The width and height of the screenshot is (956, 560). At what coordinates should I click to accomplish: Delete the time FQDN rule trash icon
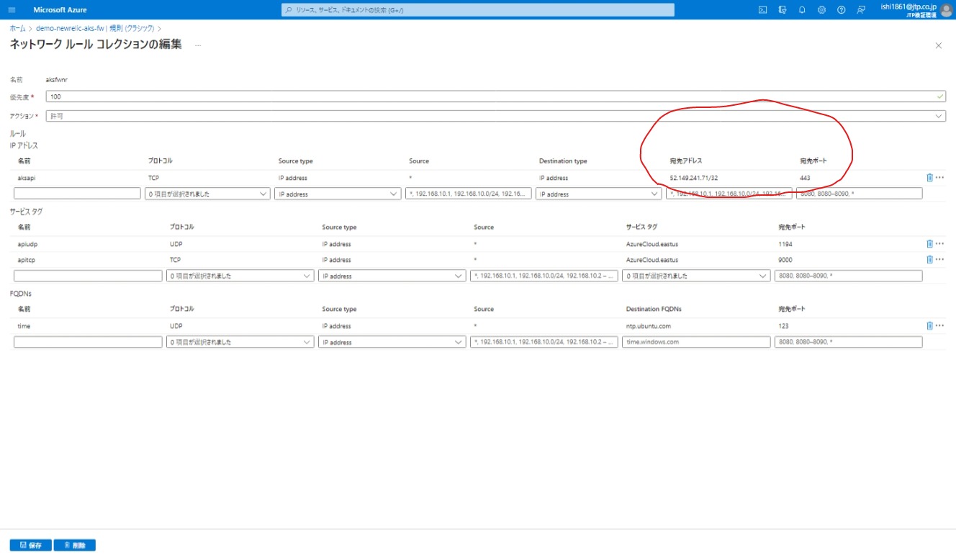pyautogui.click(x=929, y=325)
